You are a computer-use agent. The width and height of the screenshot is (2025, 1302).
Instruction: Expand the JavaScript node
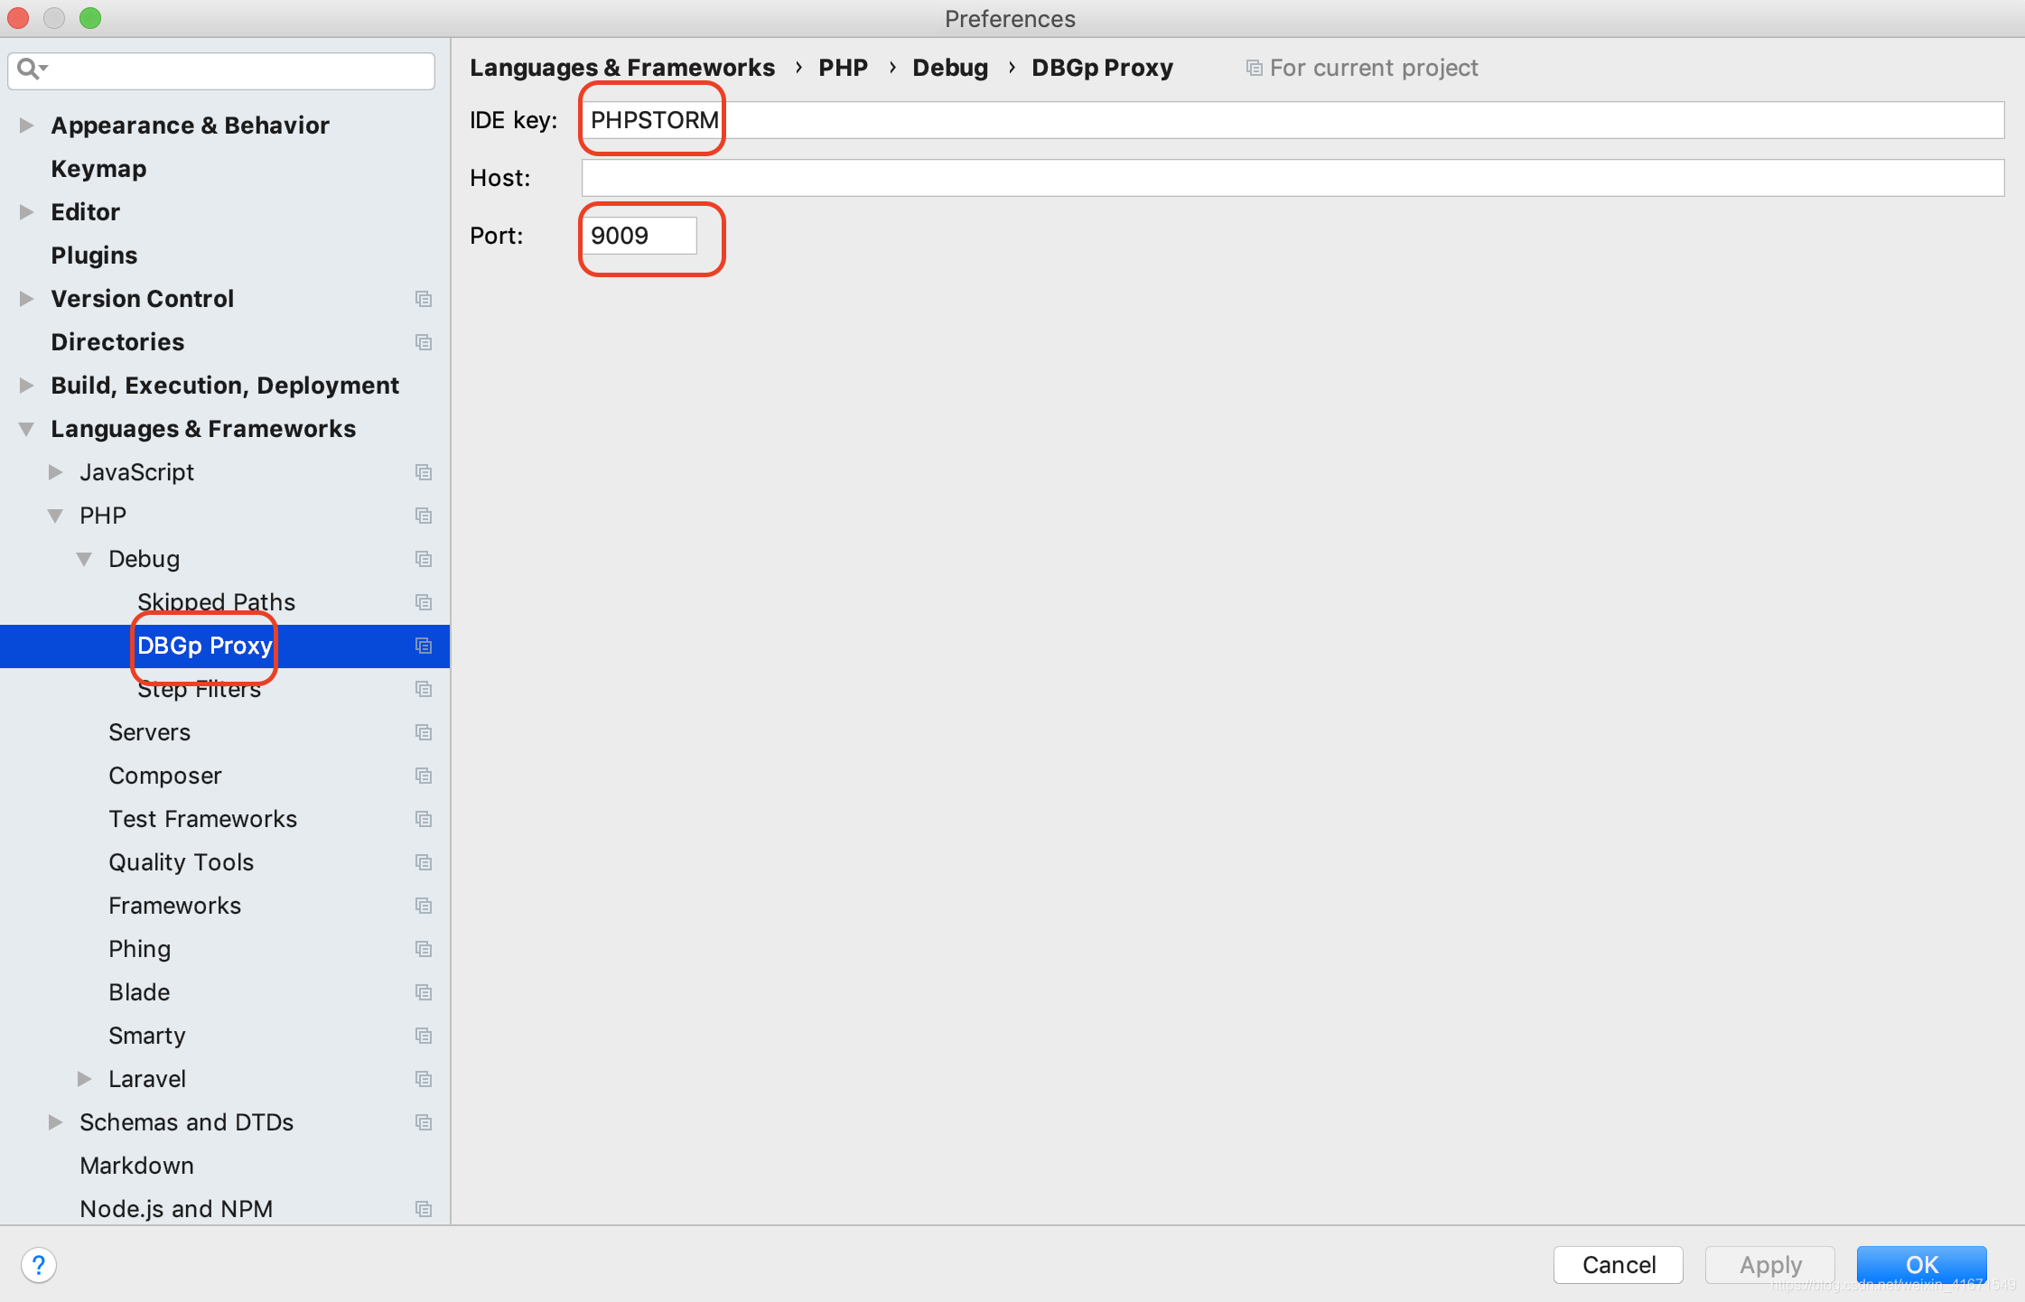(55, 472)
